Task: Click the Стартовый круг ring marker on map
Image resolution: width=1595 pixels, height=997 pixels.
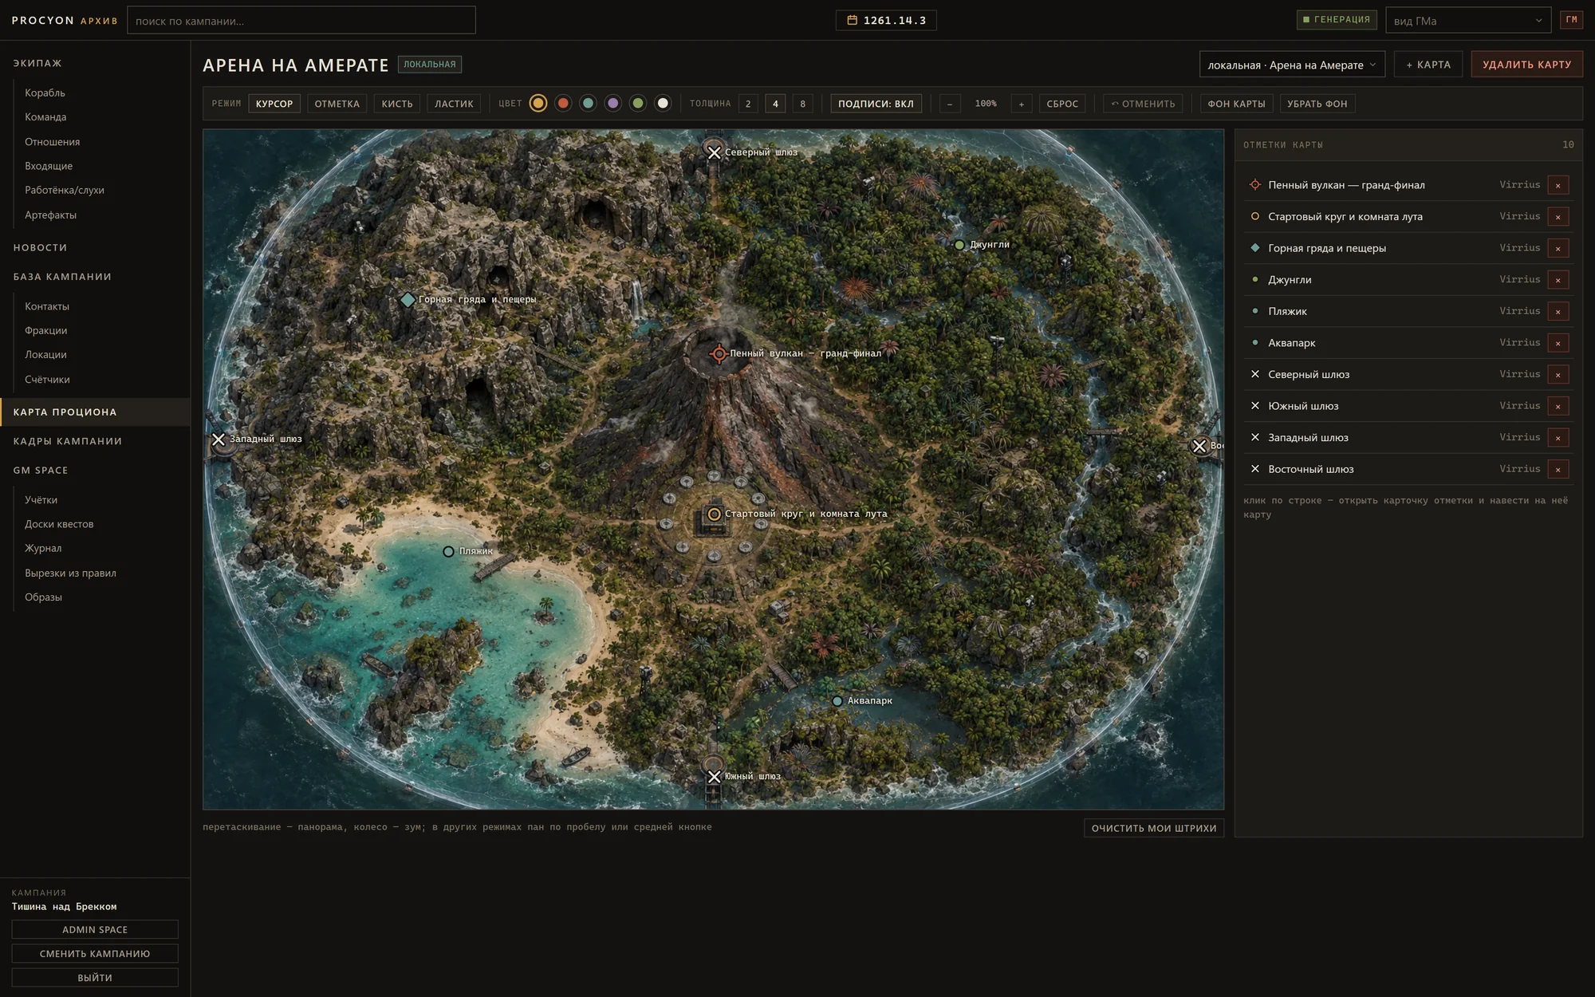Action: 714,514
